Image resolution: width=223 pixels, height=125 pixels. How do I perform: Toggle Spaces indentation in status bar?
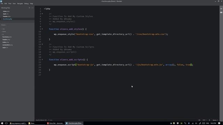click(x=215, y=120)
